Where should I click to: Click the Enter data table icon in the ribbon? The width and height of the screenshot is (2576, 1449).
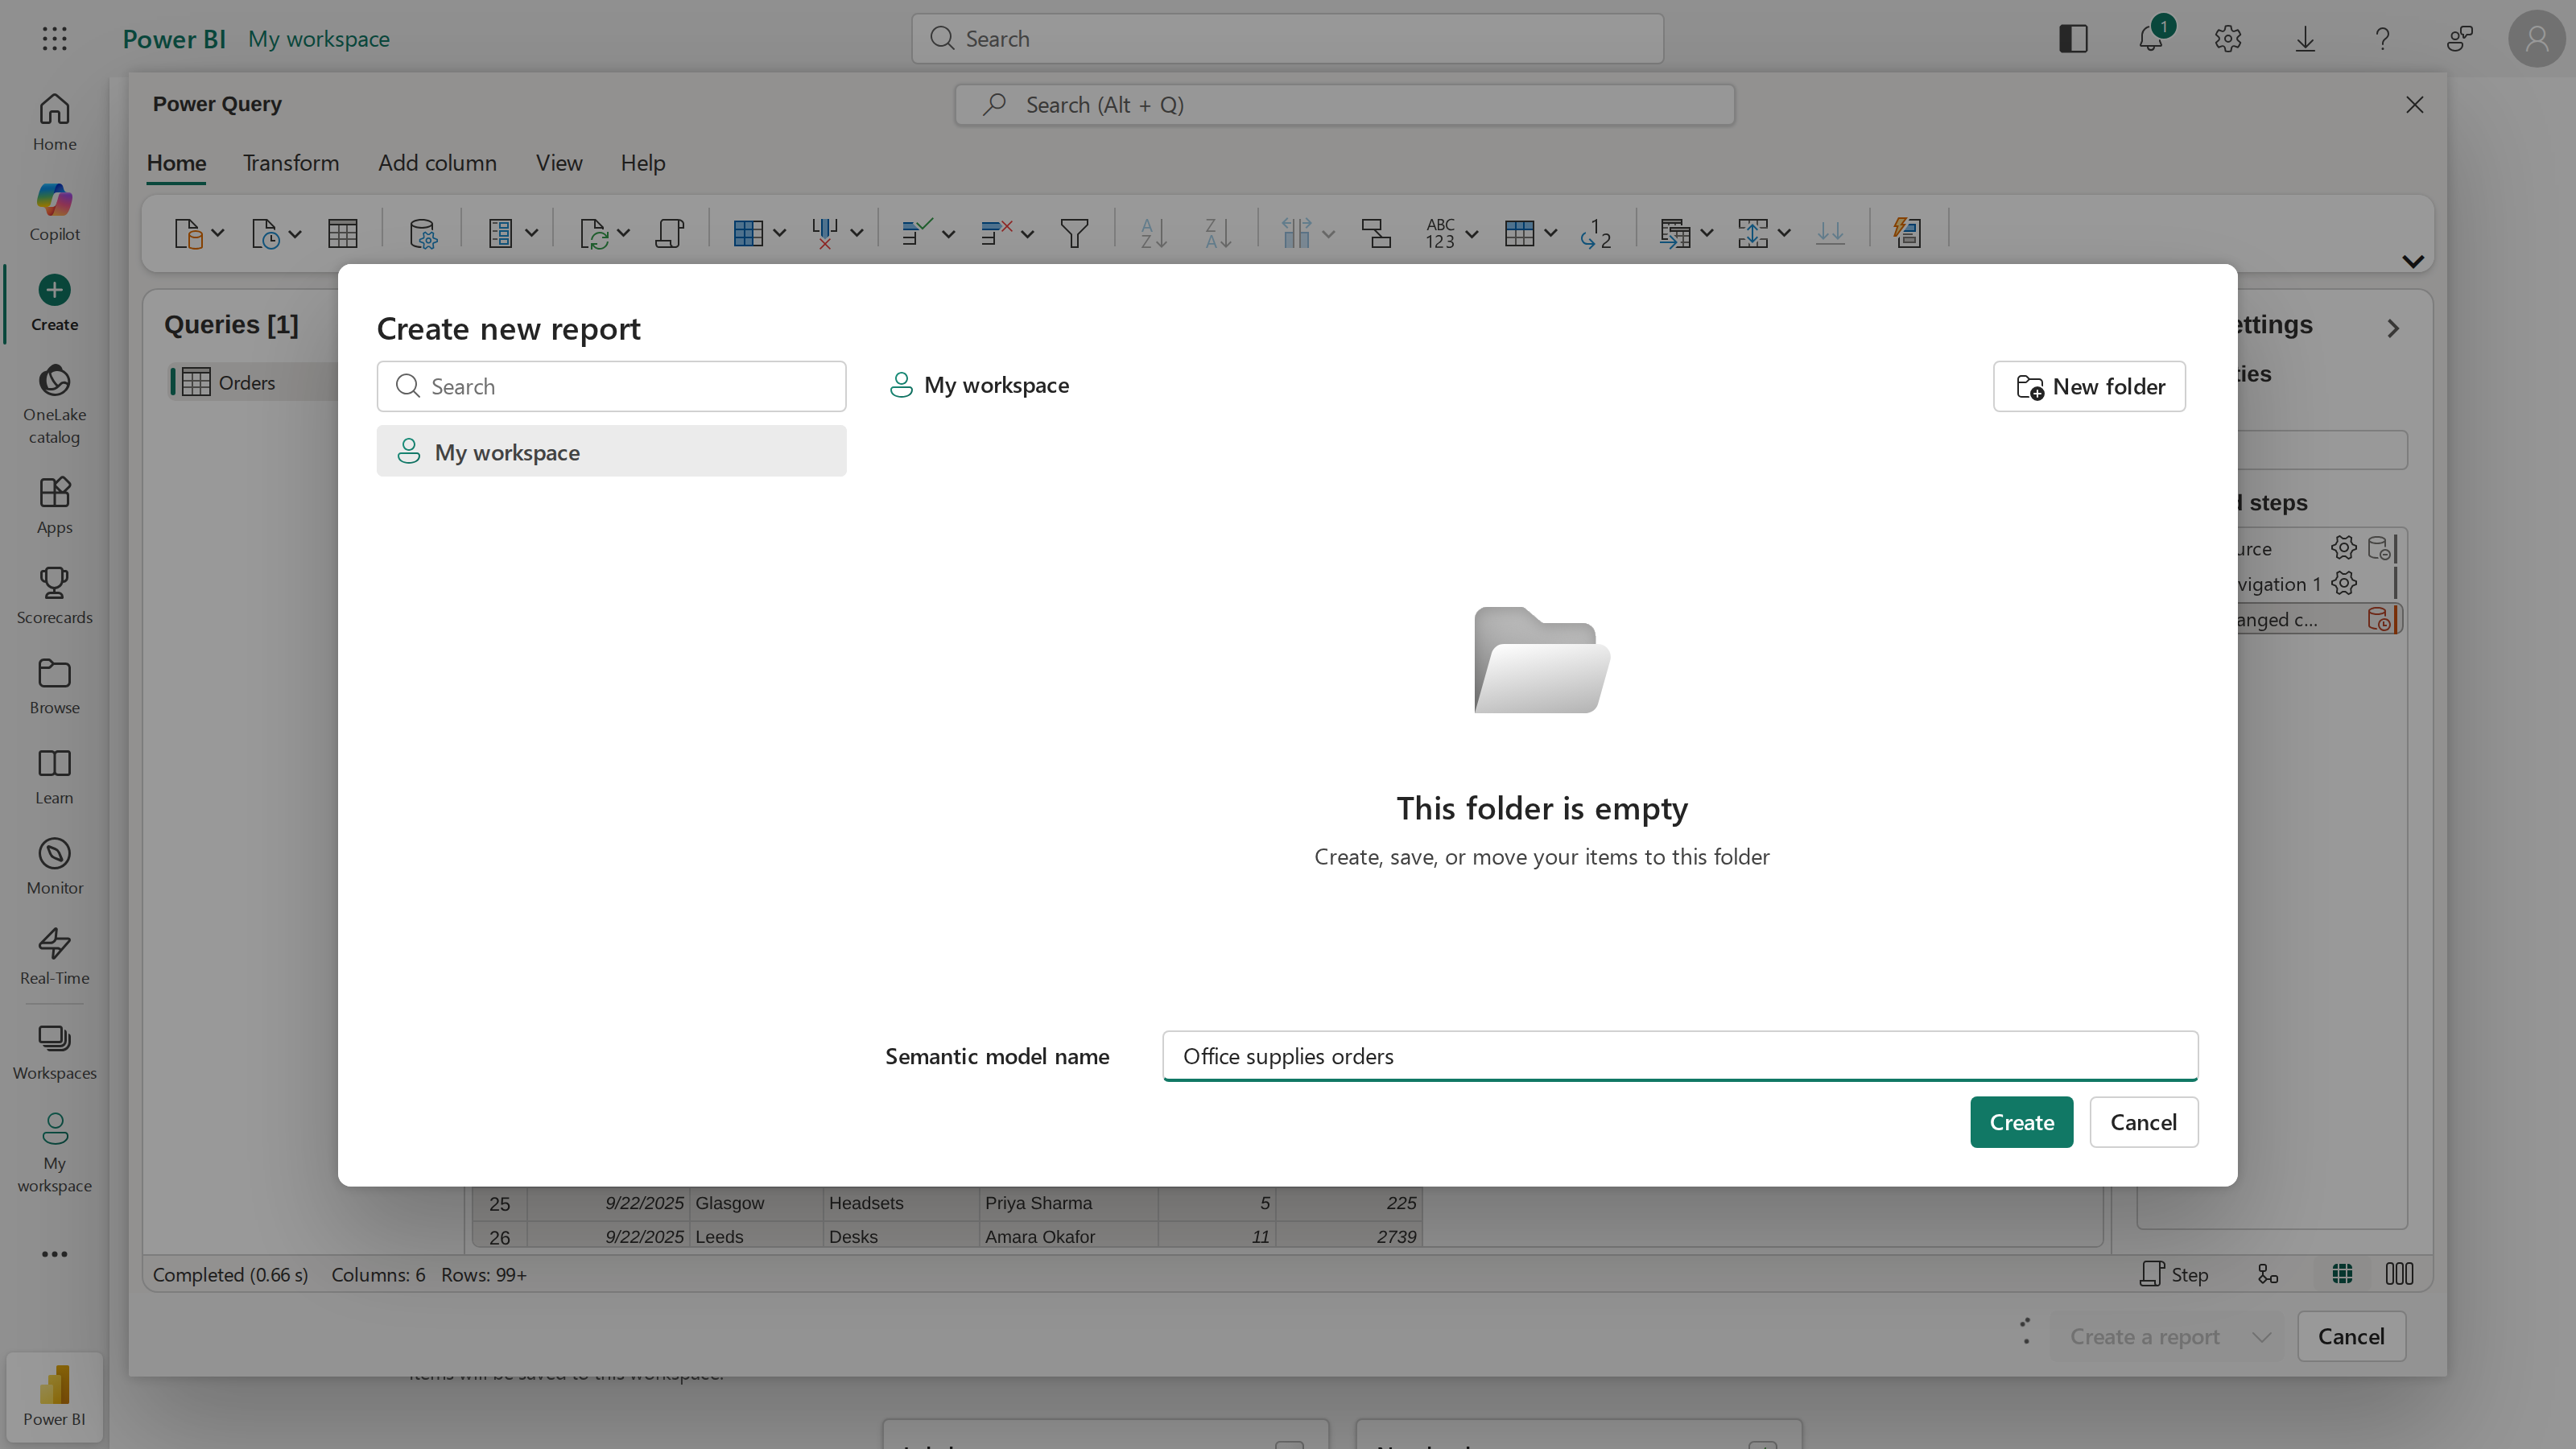click(343, 233)
